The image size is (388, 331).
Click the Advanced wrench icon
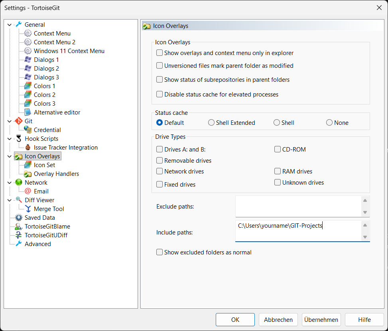pos(19,244)
